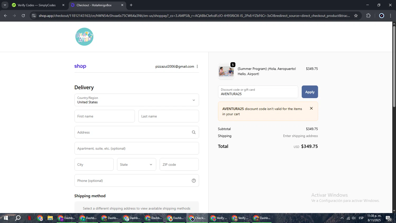Click the Phone (optional) field
Viewport: 396px width, 223px height.
136,181
